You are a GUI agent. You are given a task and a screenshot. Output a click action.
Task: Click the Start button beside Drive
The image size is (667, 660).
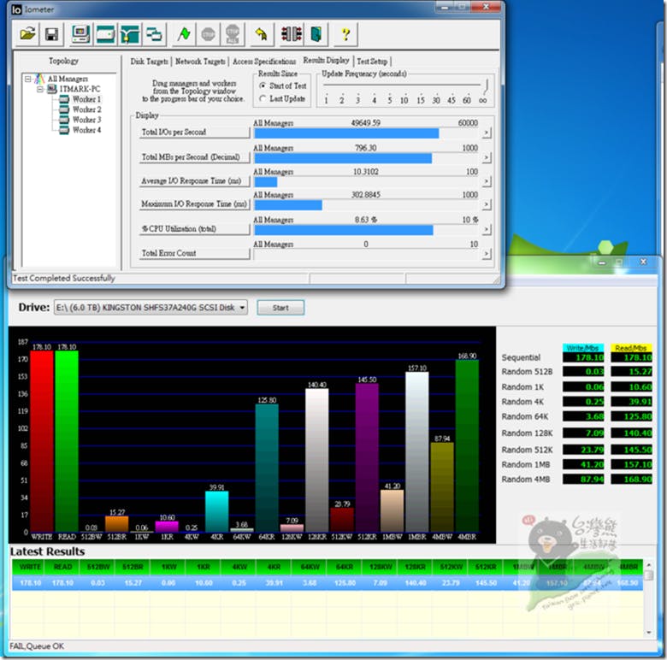point(280,307)
